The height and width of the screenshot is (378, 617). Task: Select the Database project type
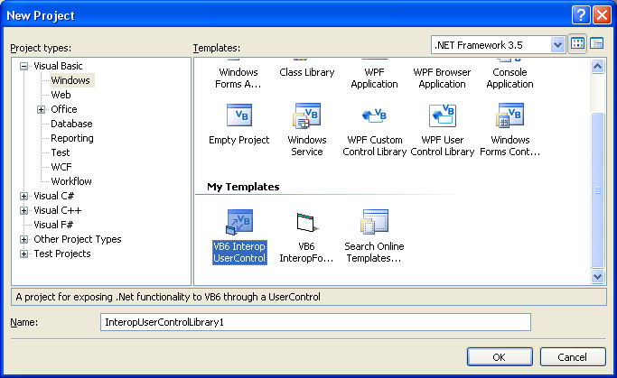coord(71,124)
